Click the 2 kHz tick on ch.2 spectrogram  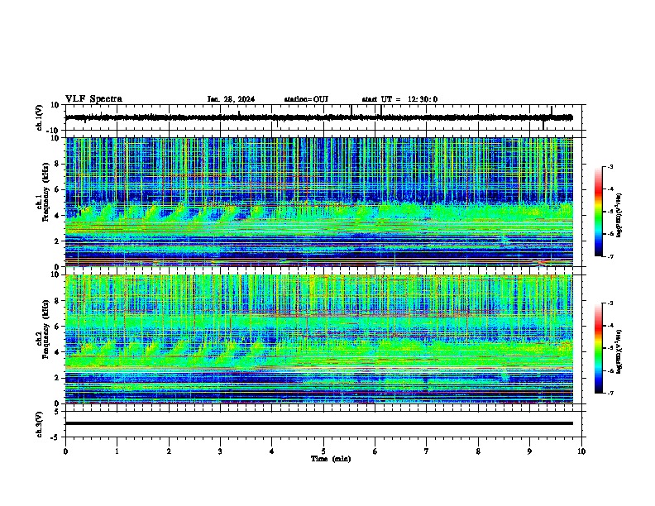(57, 378)
